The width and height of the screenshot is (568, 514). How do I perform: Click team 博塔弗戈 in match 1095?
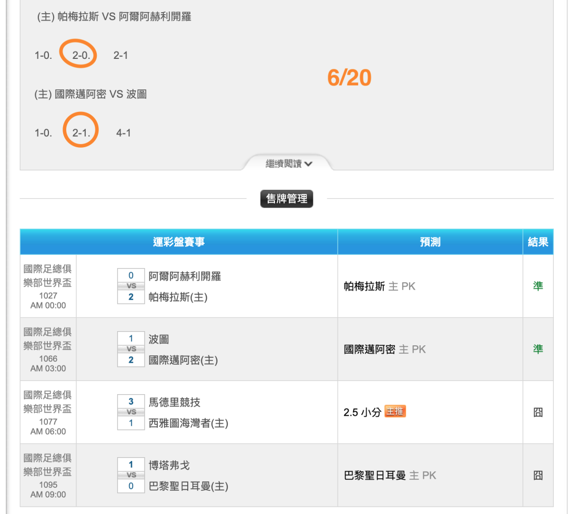tap(169, 465)
